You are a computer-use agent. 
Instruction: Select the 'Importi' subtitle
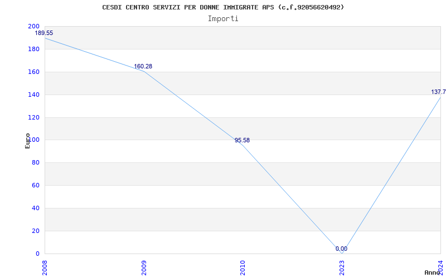point(223,19)
